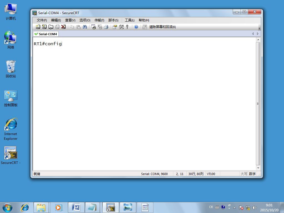Open the 选项(O) menu
This screenshot has height=213, width=284.
(x=85, y=20)
